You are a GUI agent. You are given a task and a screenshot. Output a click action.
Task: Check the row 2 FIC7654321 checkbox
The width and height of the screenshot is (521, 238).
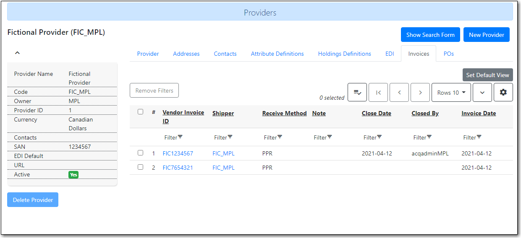click(141, 167)
